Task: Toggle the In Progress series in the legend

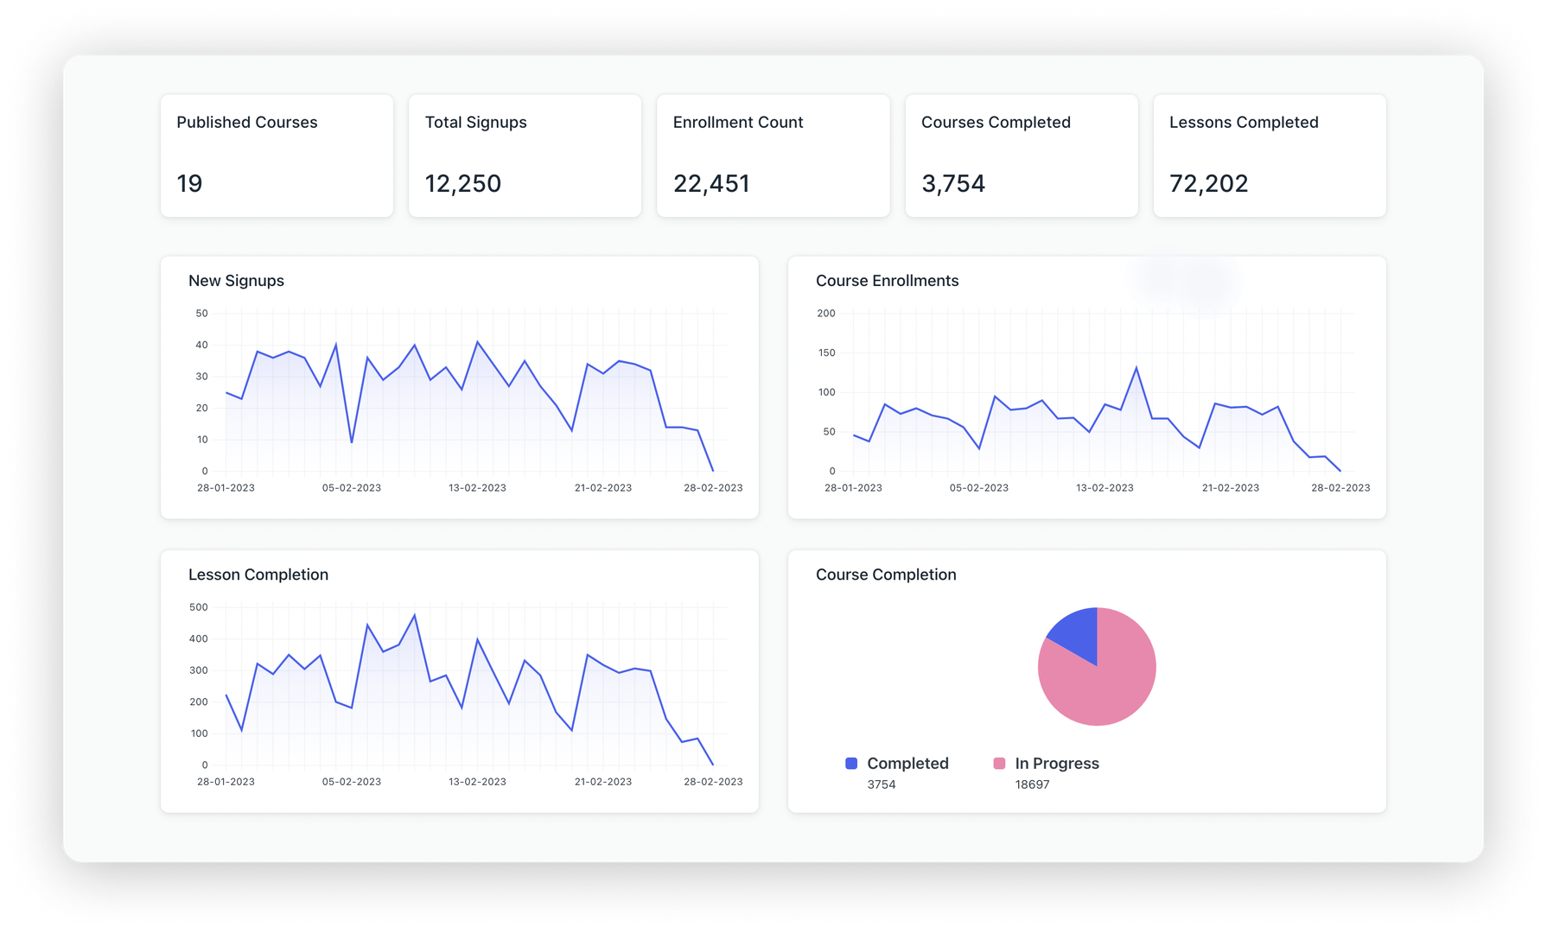Action: click(1056, 763)
